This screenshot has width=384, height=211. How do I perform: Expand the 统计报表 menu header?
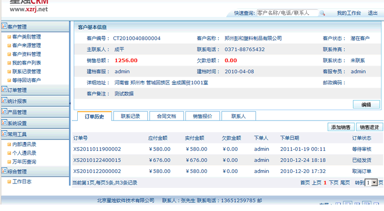[35, 101]
